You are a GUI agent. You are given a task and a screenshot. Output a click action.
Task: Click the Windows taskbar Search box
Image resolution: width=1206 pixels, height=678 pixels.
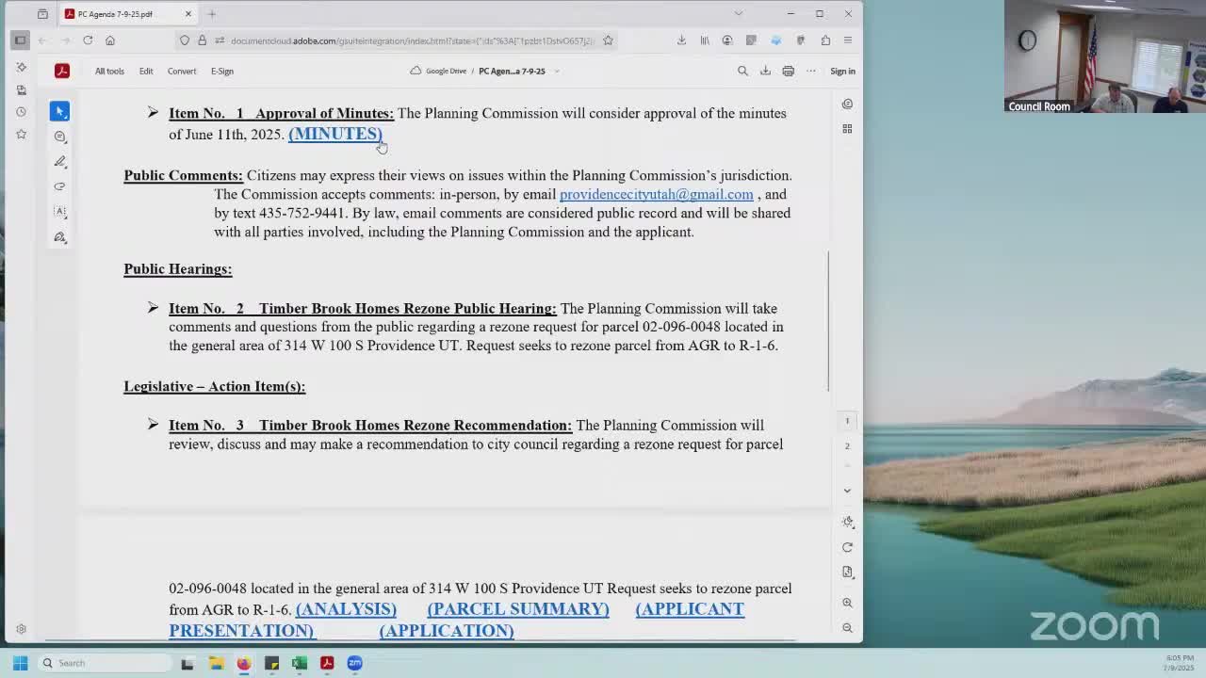coord(104,663)
